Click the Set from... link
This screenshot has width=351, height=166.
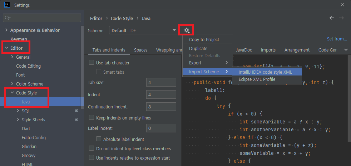337,39
